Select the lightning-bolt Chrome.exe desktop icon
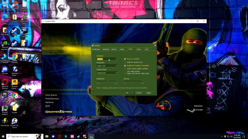The width and height of the screenshot is (248, 139). (x=5, y=122)
